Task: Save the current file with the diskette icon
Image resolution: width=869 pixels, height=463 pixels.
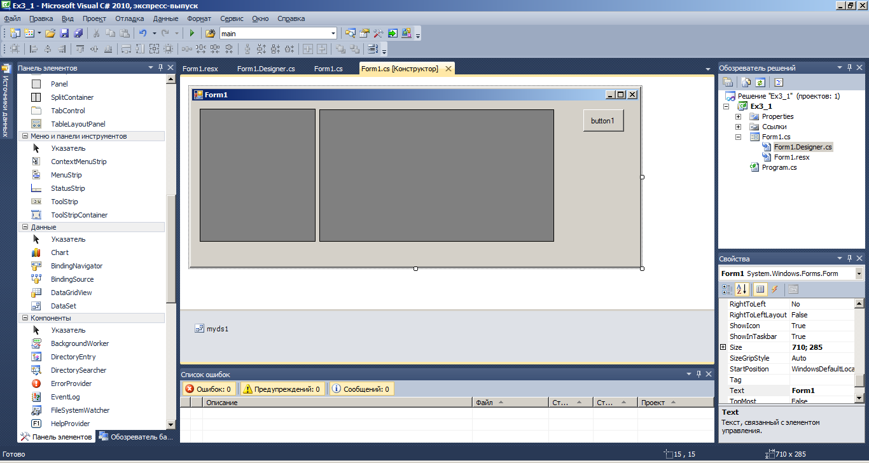Action: click(x=64, y=33)
